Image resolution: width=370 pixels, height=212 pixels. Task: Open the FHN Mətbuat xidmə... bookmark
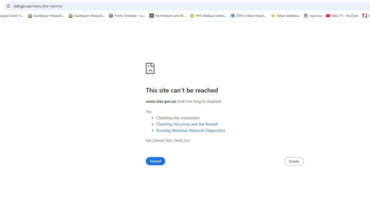point(208,16)
